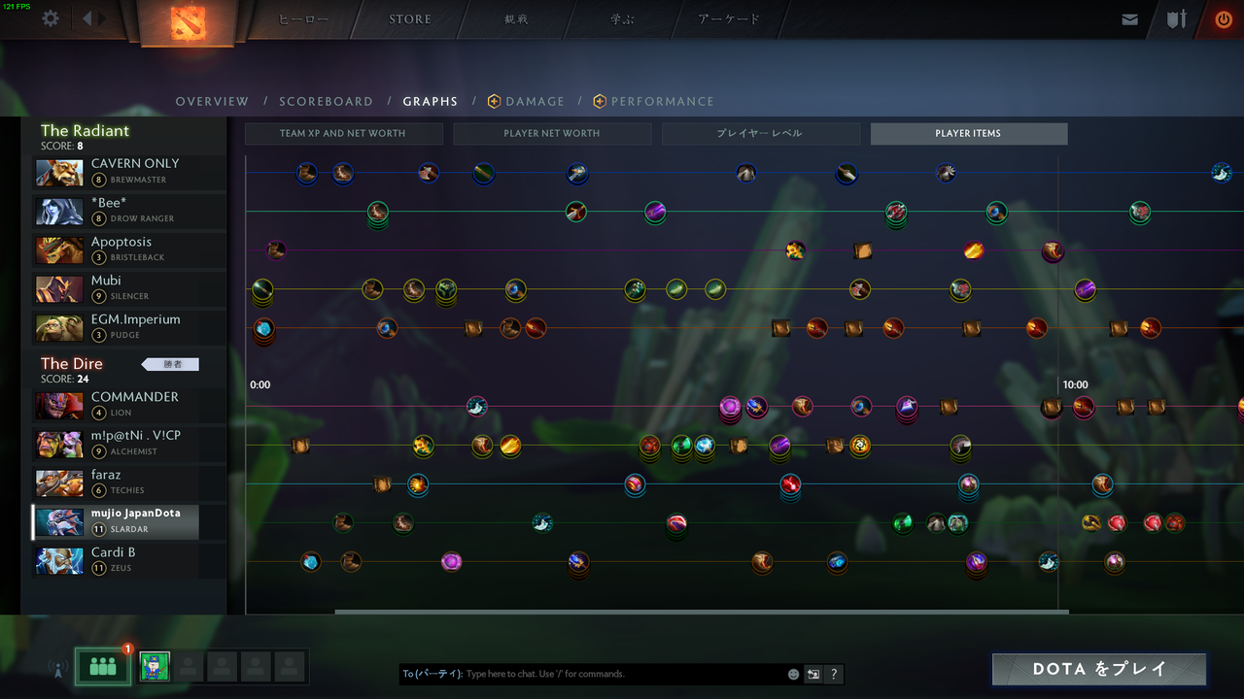Open the emoji picker in chat
This screenshot has width=1244, height=699.
point(793,674)
